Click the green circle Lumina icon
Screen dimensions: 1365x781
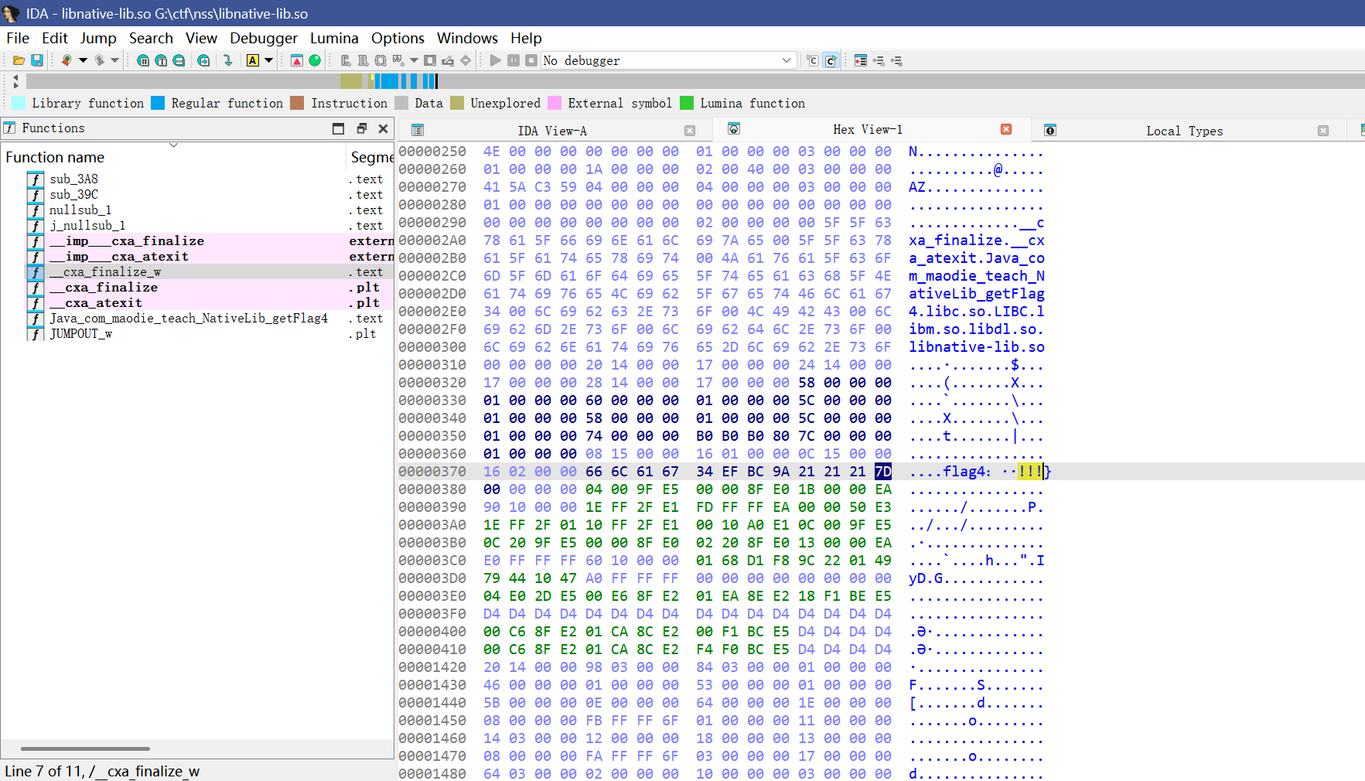point(315,60)
